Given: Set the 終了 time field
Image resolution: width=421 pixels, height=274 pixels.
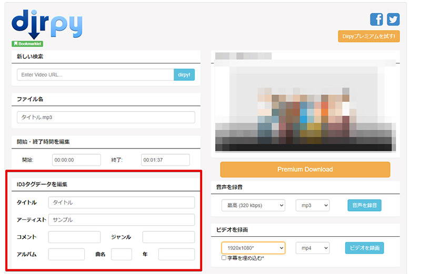Looking at the screenshot, I should click(x=165, y=160).
